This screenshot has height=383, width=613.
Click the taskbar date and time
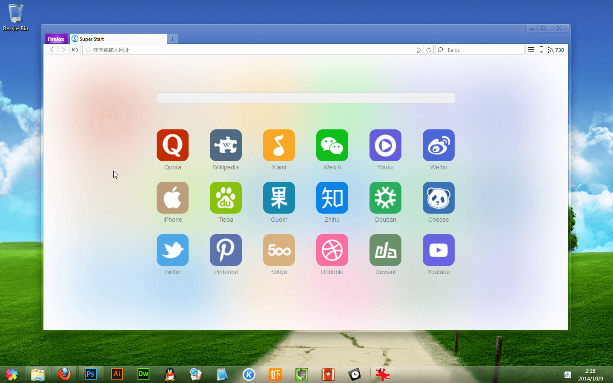(590, 375)
